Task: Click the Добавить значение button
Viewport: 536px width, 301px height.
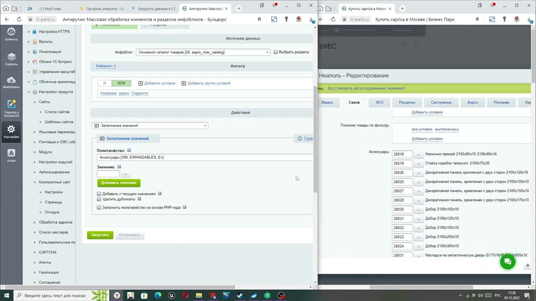Action: [x=119, y=183]
